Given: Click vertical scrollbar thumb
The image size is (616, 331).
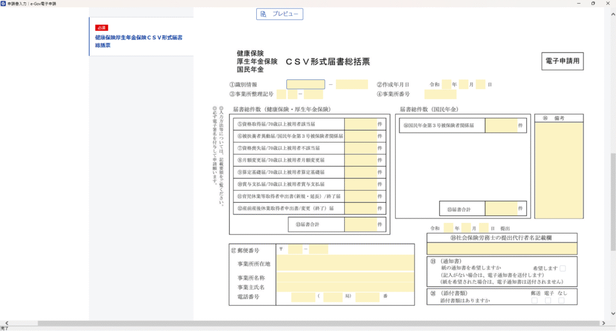Looking at the screenshot, I should click(x=612, y=202).
